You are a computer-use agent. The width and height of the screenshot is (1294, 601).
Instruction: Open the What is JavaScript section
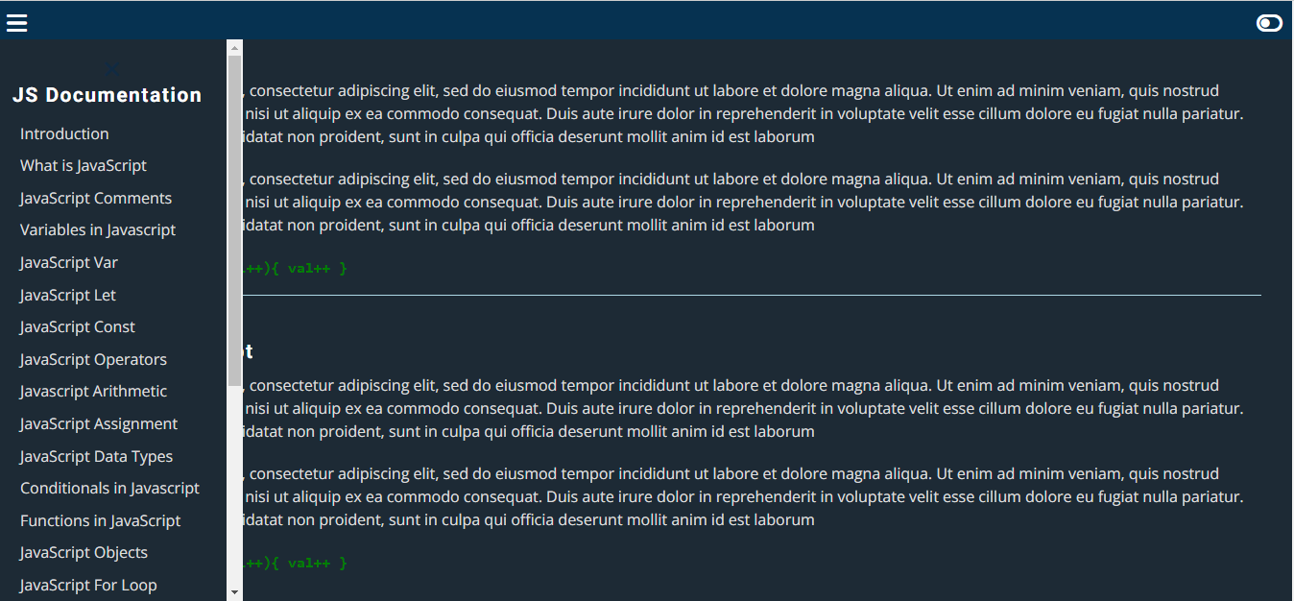coord(83,165)
